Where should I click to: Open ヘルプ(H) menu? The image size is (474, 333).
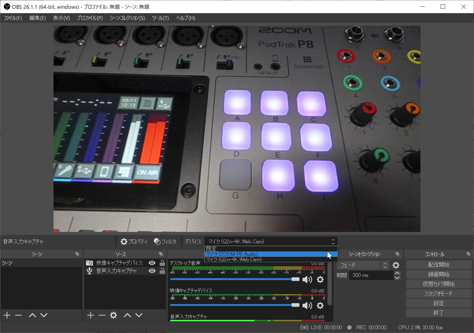coord(186,18)
